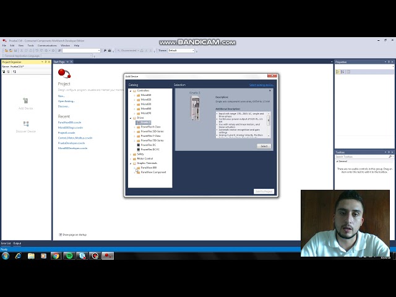The height and width of the screenshot is (297, 396).
Task: Click the Add To Project button
Action: click(264, 191)
